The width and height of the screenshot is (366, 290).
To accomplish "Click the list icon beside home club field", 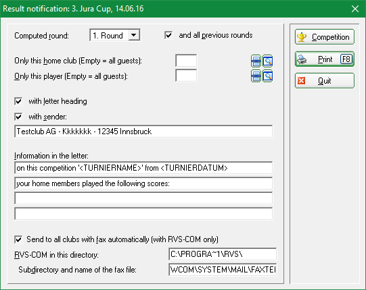I will pyautogui.click(x=256, y=61).
